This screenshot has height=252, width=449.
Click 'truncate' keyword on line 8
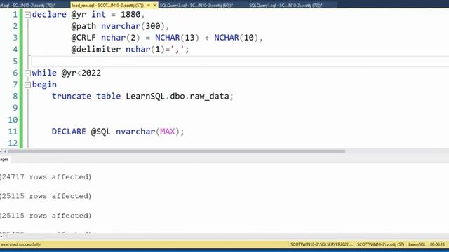pos(72,97)
